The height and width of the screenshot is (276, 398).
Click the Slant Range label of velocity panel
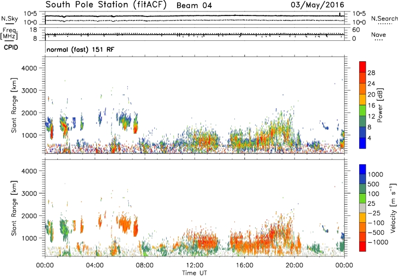14,208
